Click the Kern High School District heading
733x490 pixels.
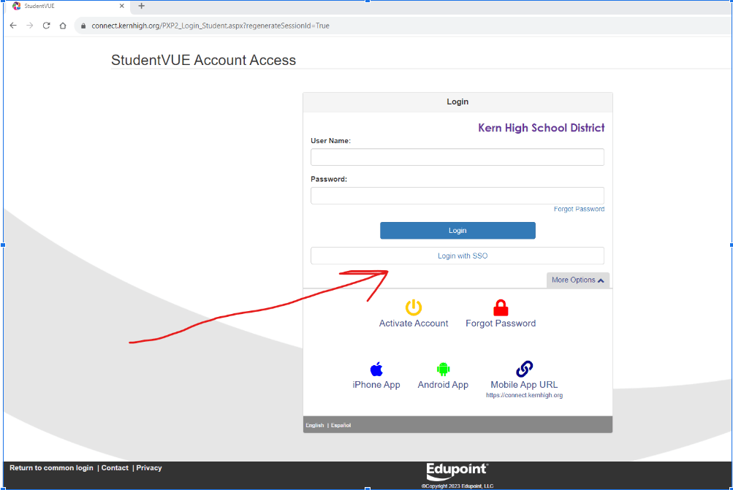(541, 128)
